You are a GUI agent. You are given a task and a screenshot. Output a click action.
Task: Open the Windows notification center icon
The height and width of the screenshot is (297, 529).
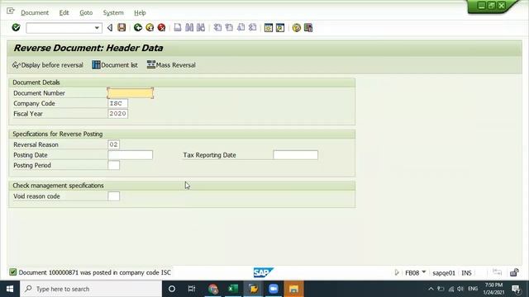[516, 289]
